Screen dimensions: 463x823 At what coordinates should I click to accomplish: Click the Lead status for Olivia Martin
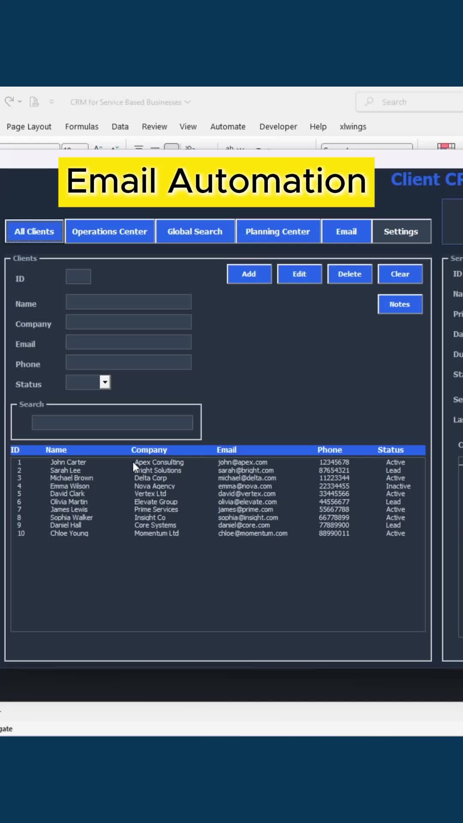393,502
